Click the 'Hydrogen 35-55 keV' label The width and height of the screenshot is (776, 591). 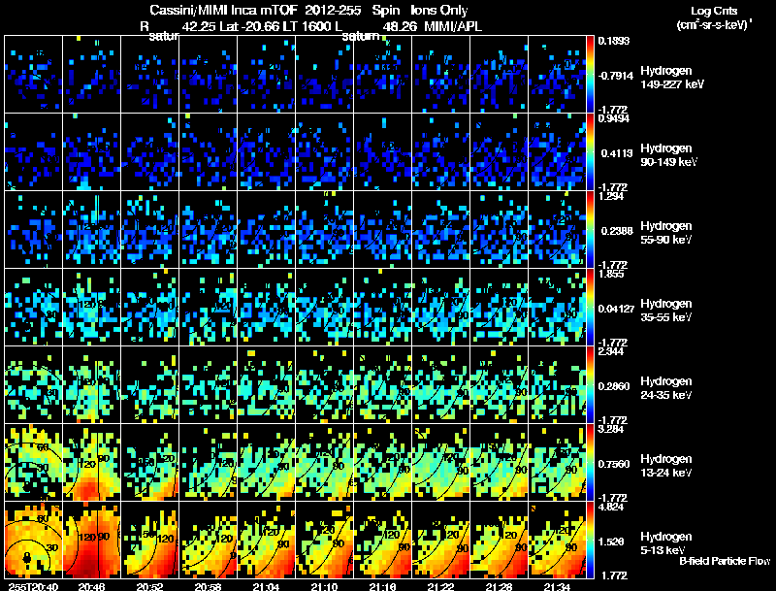pyautogui.click(x=666, y=311)
